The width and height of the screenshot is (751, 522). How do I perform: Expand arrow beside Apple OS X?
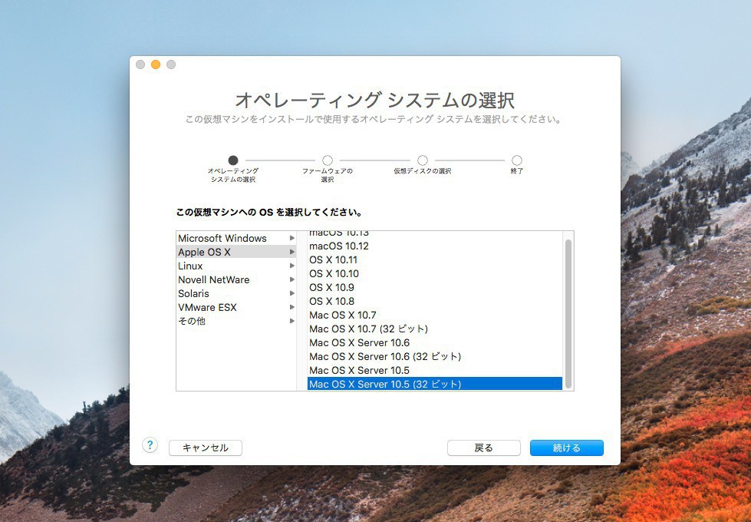tap(292, 252)
